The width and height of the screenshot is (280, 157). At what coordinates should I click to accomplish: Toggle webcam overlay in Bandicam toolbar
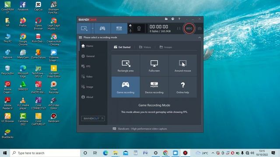139,28
